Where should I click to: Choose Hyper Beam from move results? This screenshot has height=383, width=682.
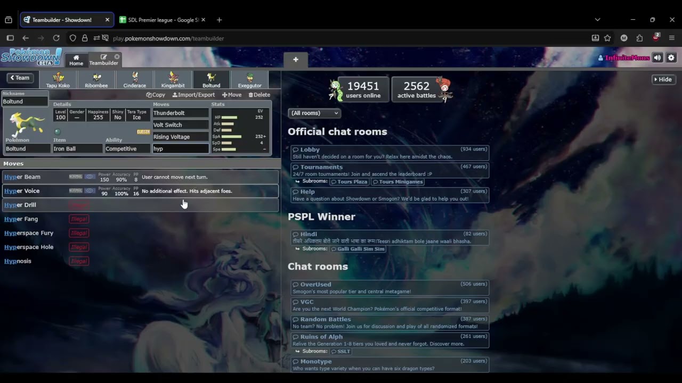point(140,177)
